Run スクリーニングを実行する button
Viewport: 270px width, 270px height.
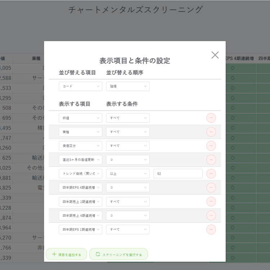pyautogui.click(x=118, y=254)
